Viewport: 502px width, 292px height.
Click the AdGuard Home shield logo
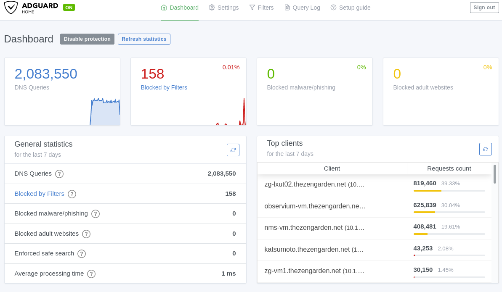tap(11, 8)
